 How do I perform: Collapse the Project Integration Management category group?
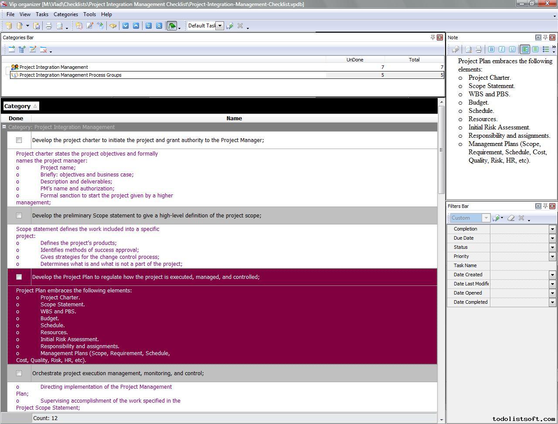coord(4,127)
